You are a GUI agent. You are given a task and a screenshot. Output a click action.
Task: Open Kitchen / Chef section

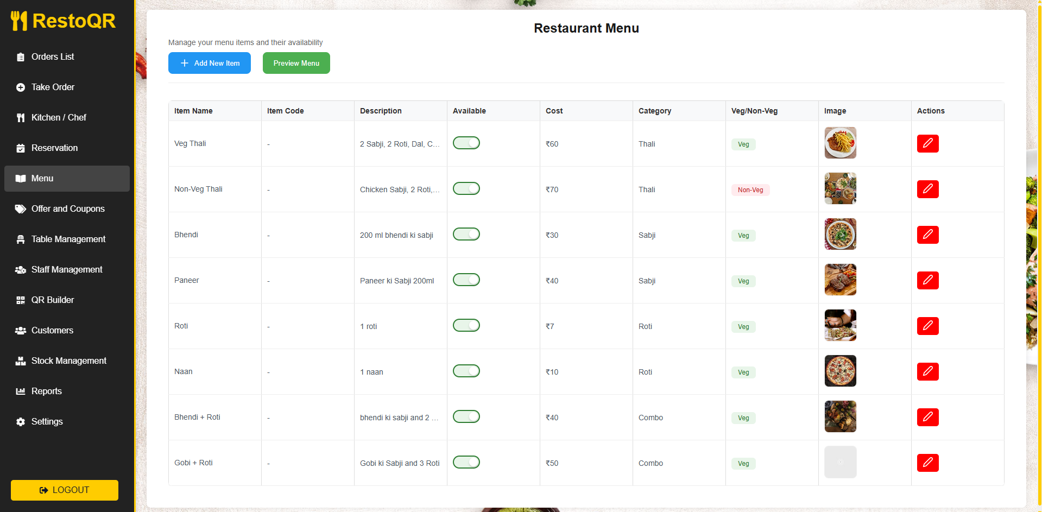(67, 118)
